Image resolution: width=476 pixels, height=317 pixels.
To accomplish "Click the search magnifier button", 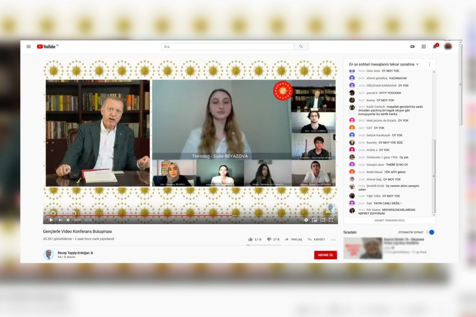I will point(301,46).
